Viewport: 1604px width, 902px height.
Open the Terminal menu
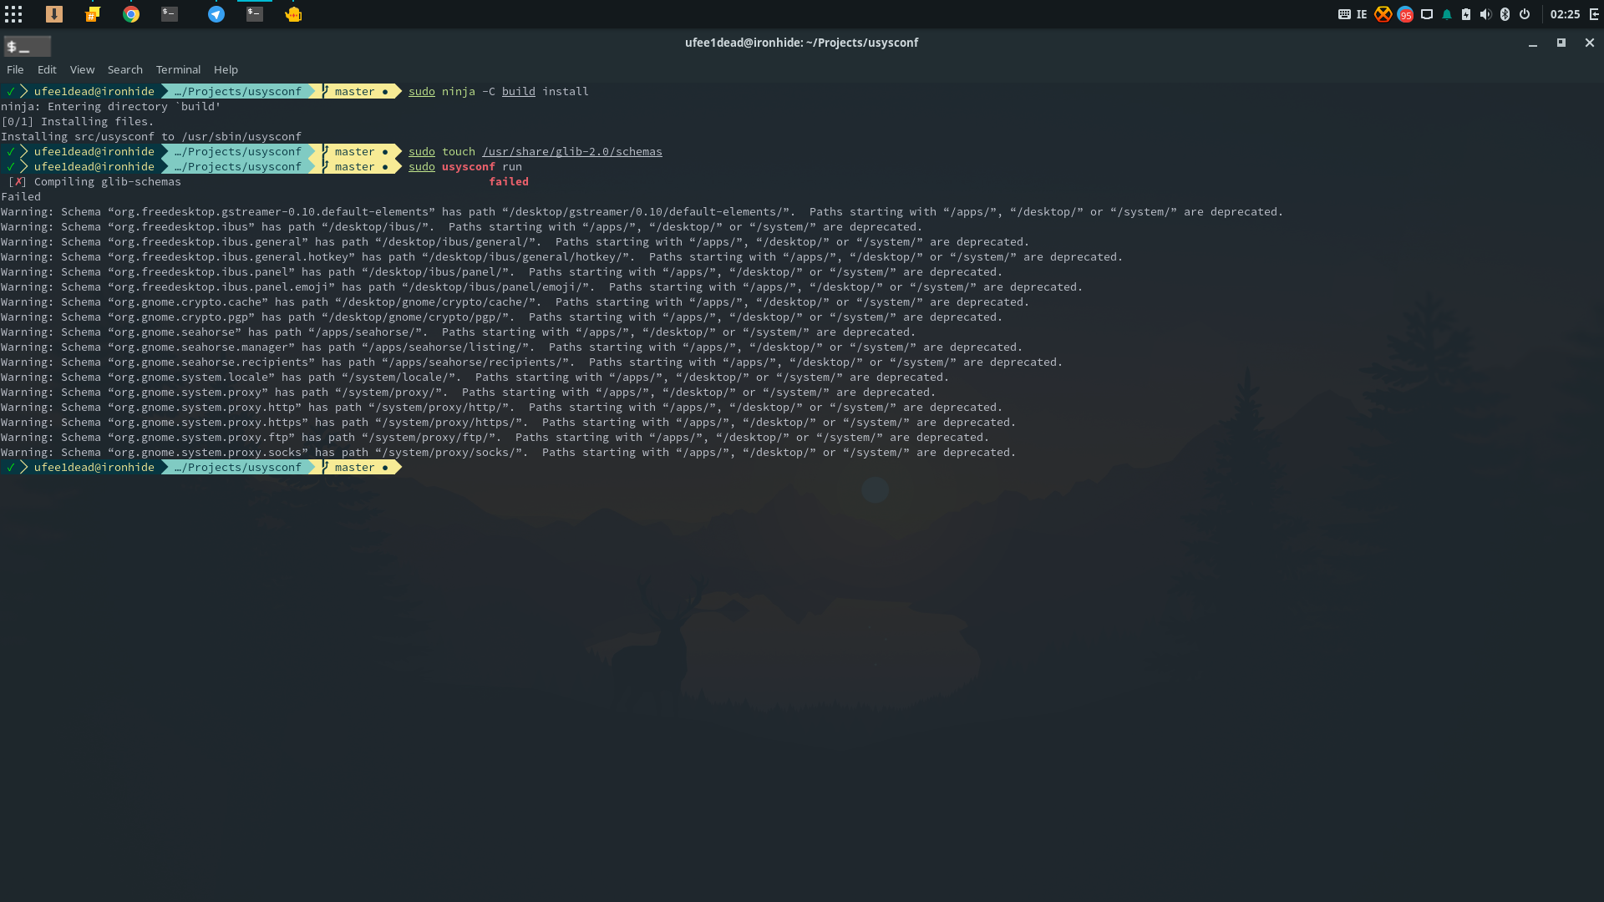[178, 69]
